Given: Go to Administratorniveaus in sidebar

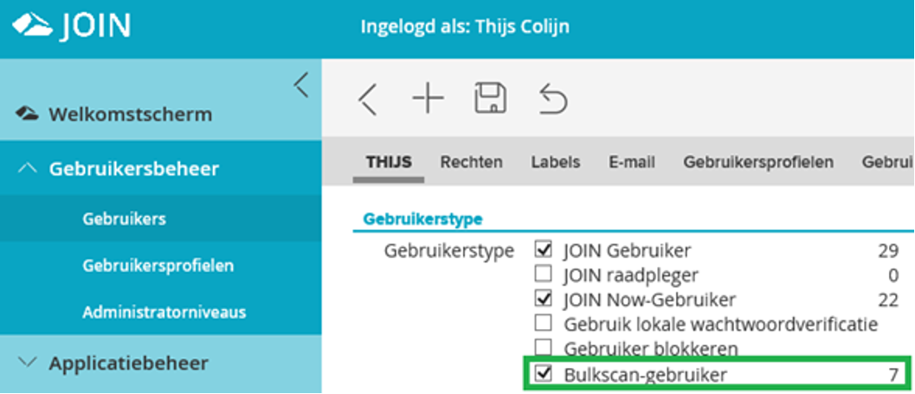Looking at the screenshot, I should pos(164,312).
